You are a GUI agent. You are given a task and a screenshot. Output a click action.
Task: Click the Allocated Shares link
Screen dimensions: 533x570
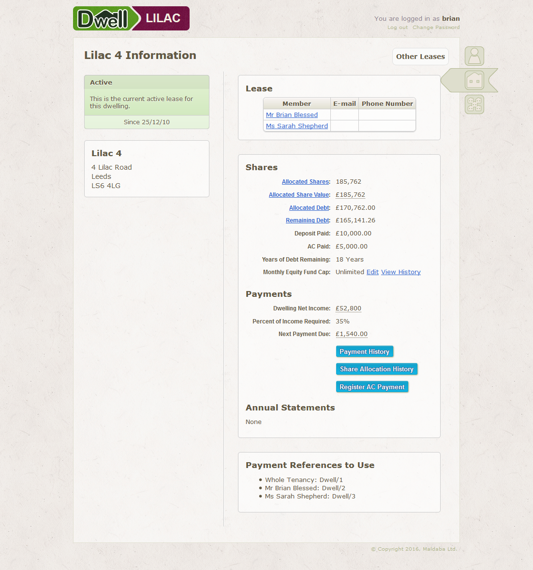(305, 182)
